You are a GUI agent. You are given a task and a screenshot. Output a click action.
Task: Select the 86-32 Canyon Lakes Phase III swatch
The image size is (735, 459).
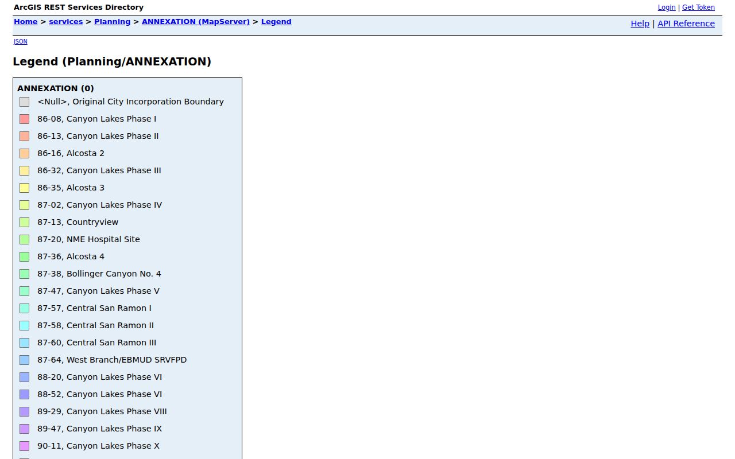(24, 170)
